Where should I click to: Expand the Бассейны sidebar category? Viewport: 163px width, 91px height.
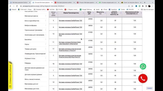click(x=46, y=39)
